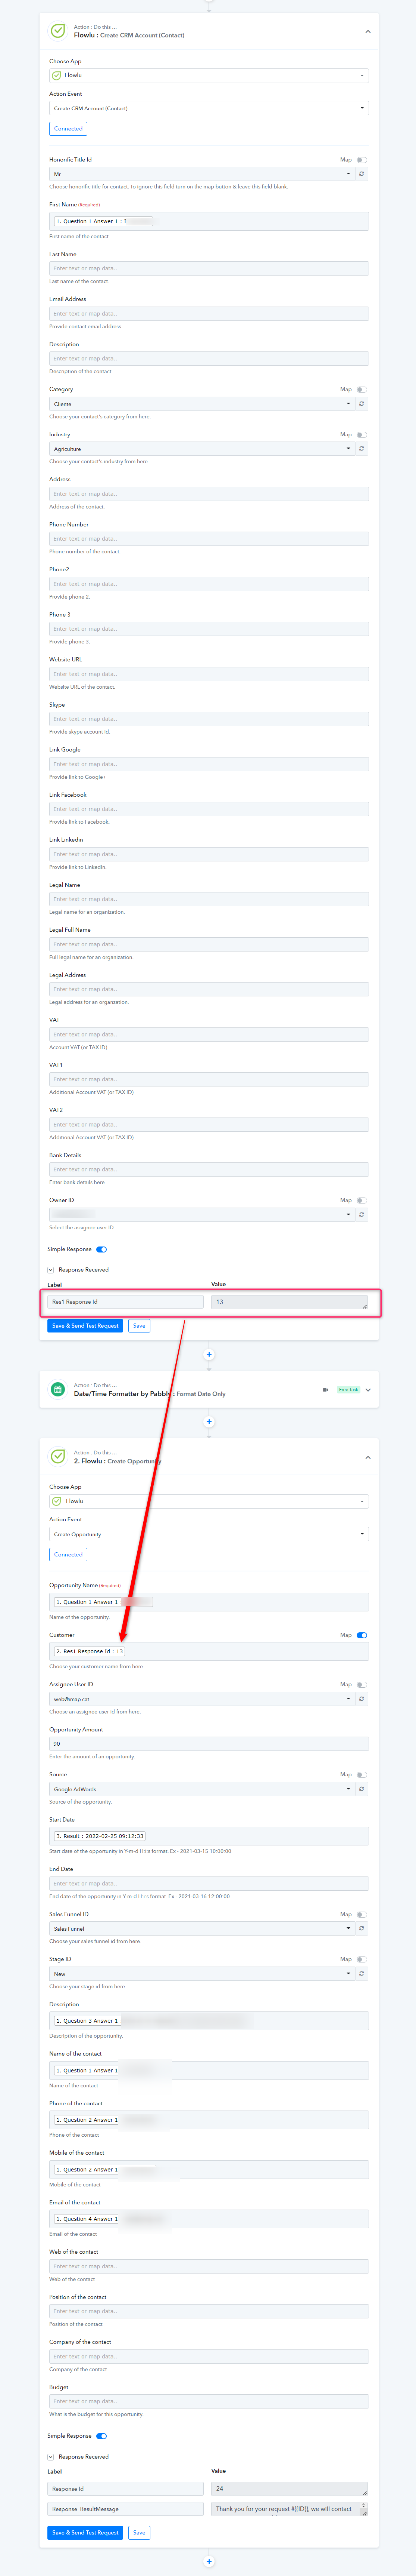
Task: Open Choose App dropdown in Create CRM Account
Action: (209, 75)
